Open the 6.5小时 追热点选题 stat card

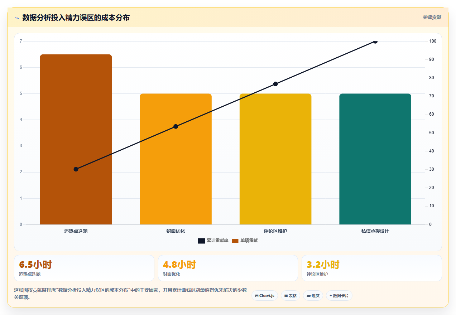pos(84,268)
